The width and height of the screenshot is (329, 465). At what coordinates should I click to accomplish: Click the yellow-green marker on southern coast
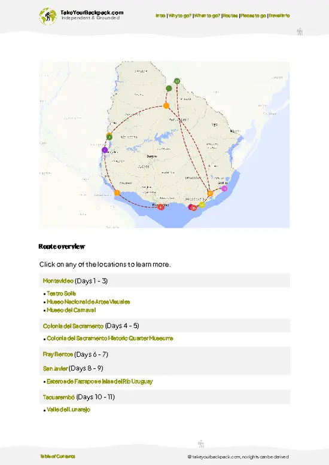tap(202, 204)
